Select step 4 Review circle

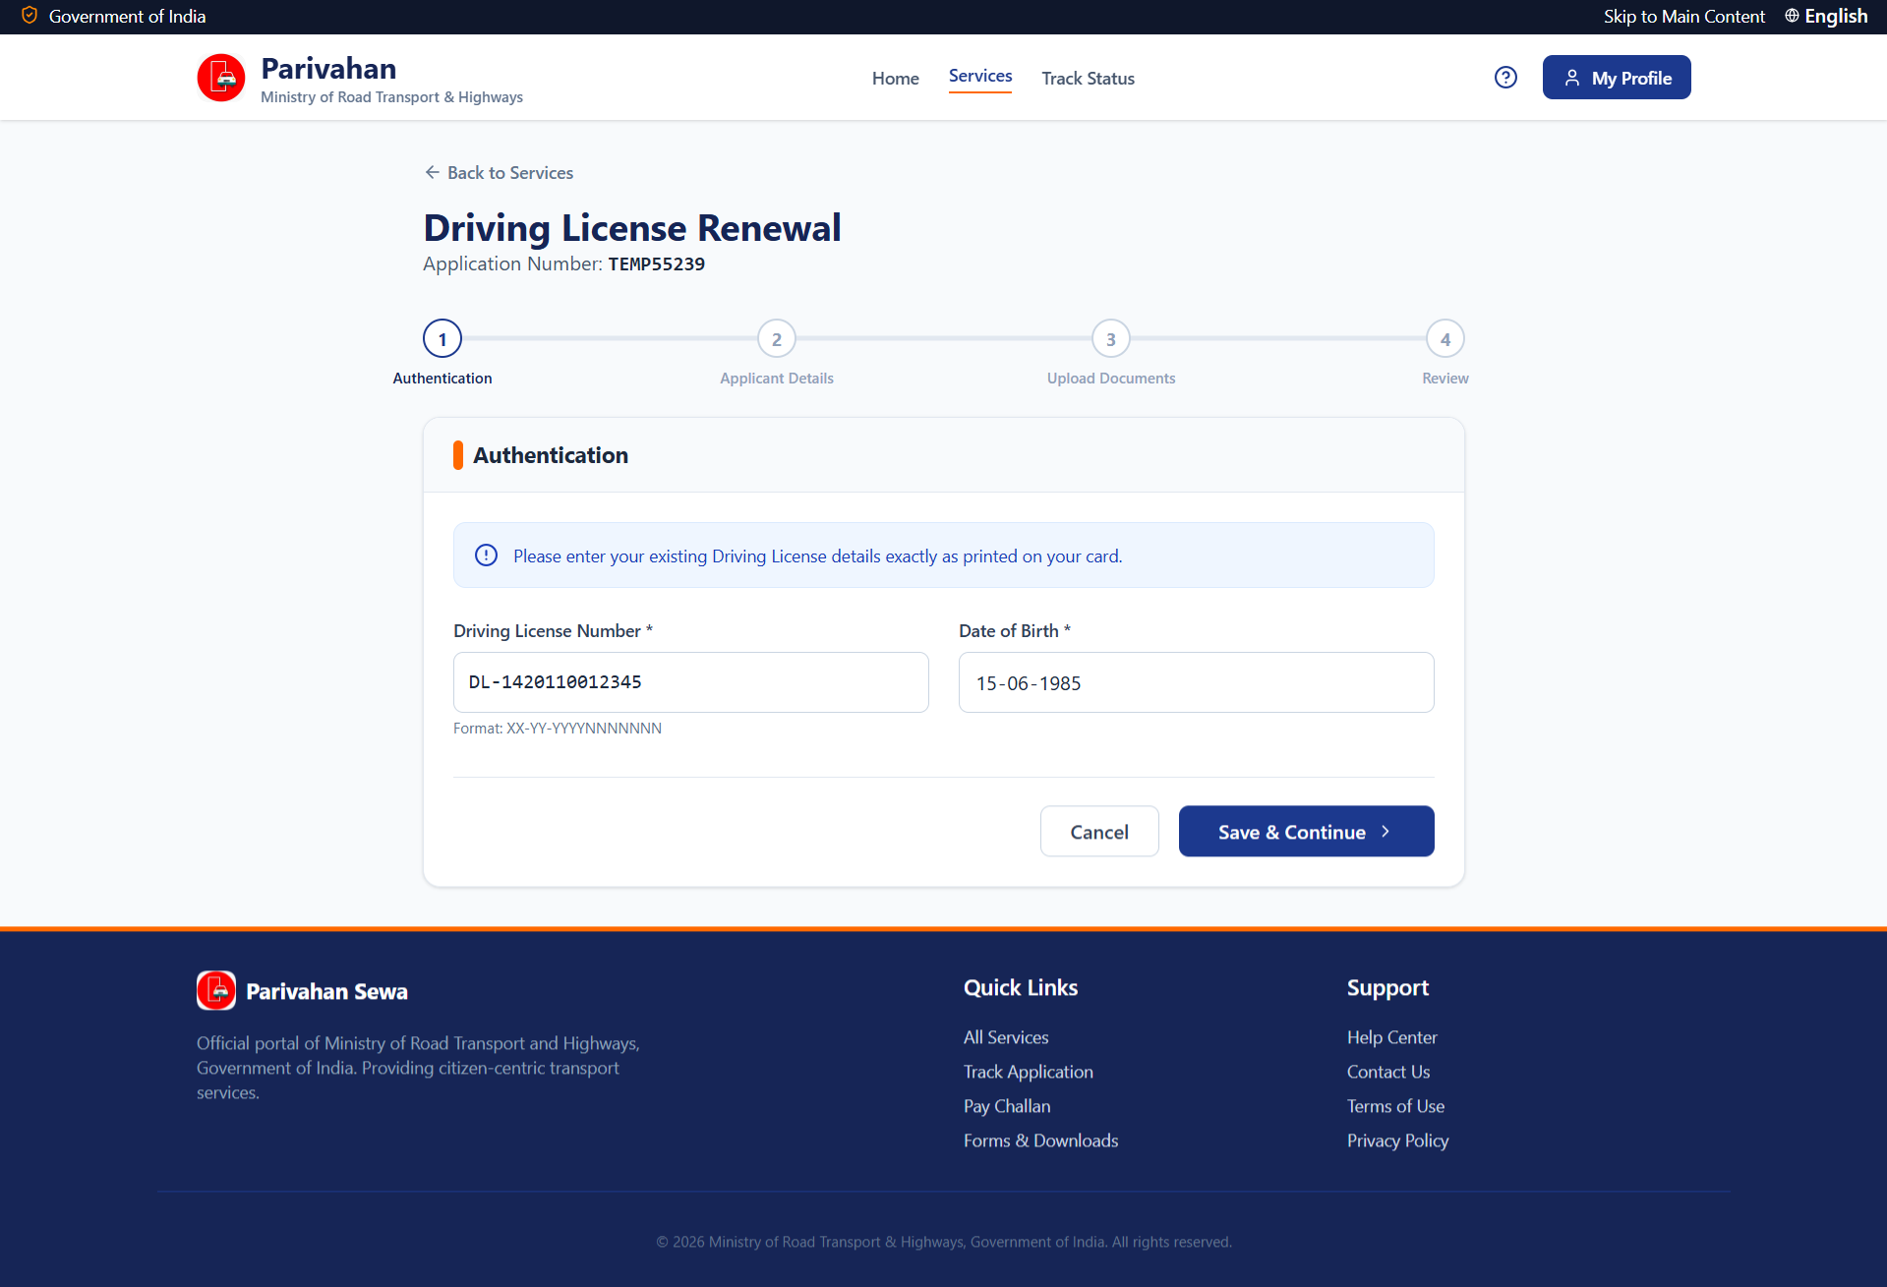(1445, 339)
